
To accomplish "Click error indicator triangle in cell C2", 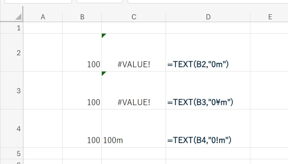I will point(104,36).
